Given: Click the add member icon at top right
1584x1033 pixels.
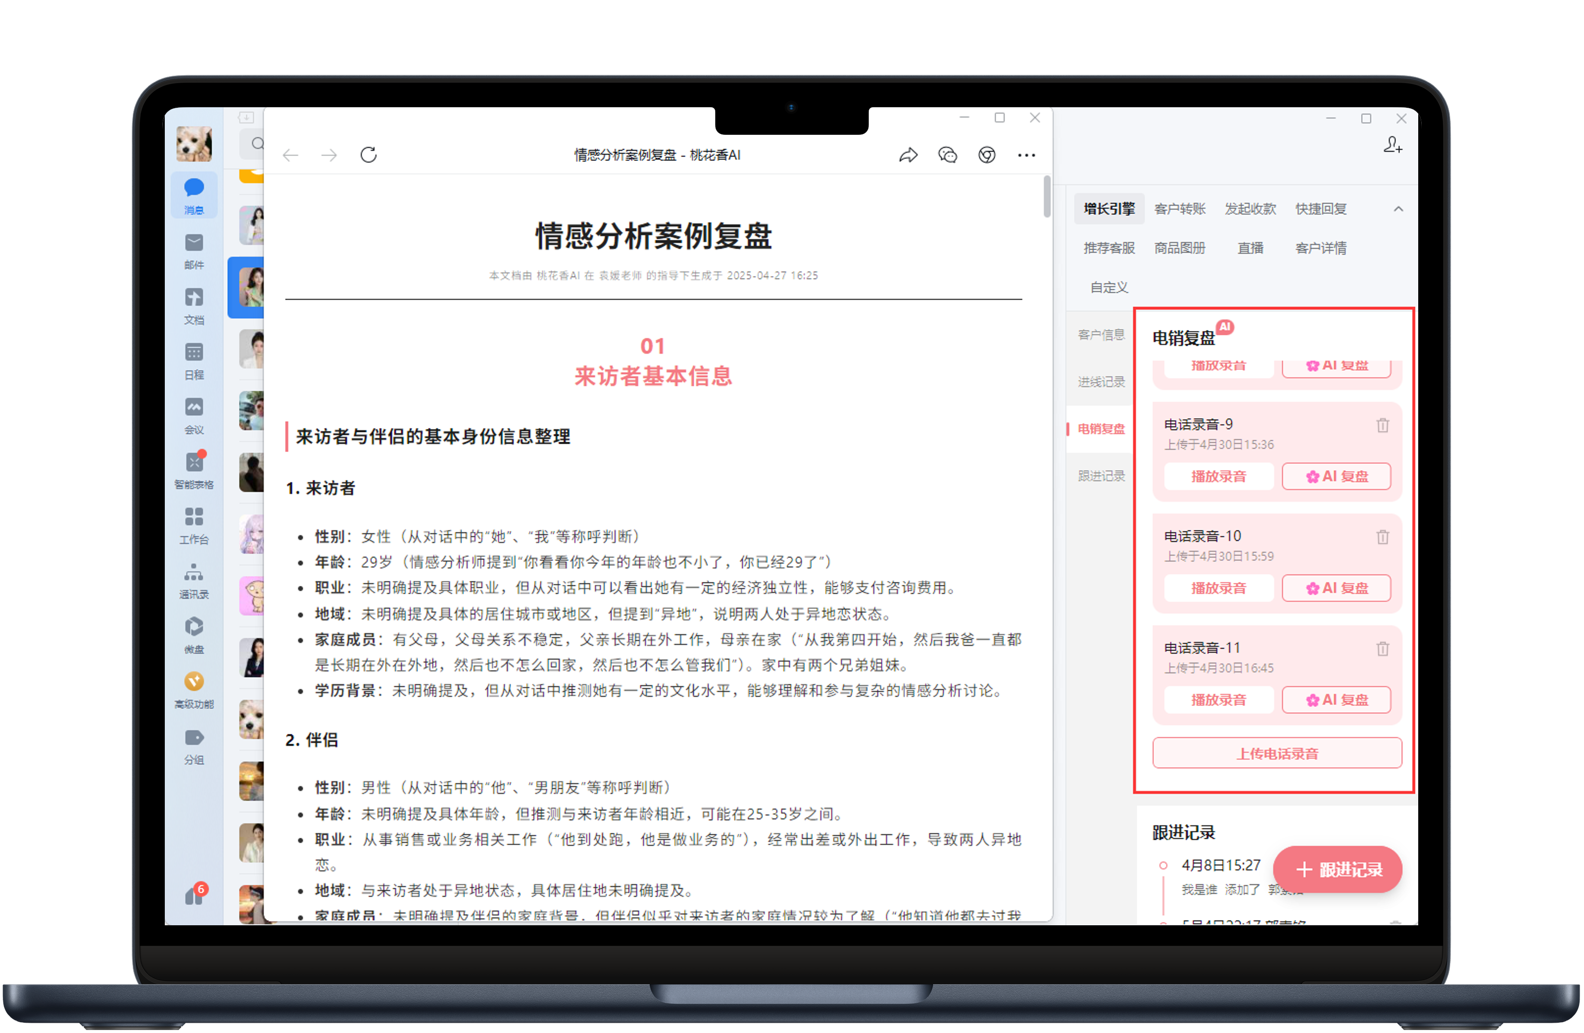Looking at the screenshot, I should 1393,145.
